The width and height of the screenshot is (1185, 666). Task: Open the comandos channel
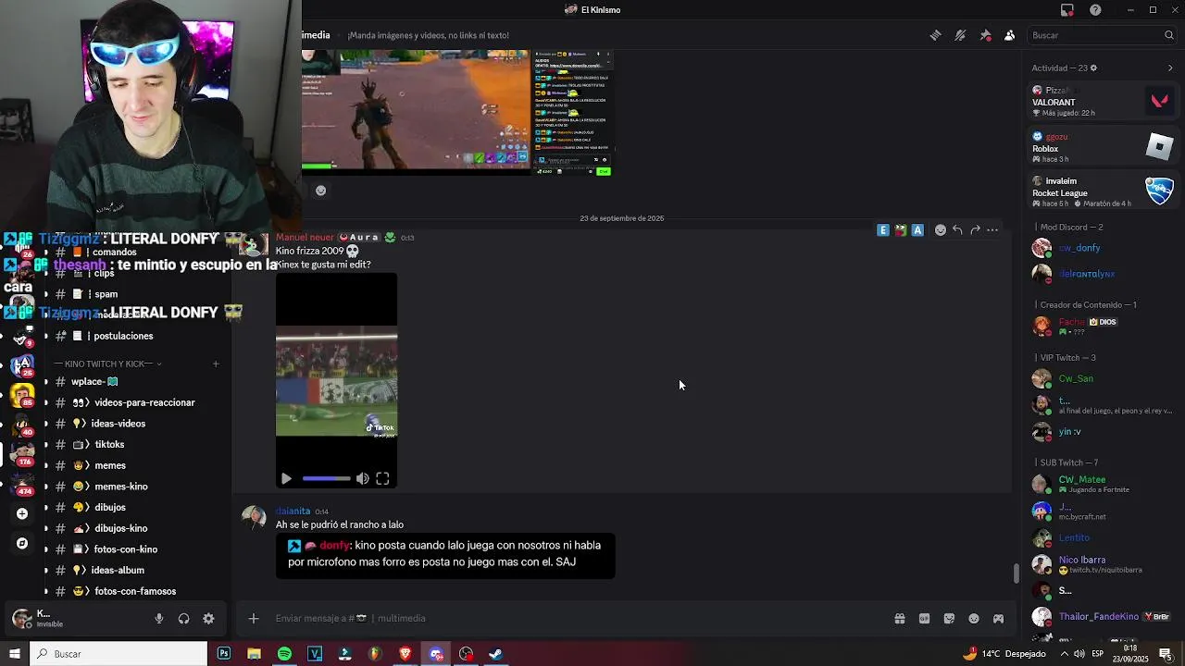(x=135, y=252)
